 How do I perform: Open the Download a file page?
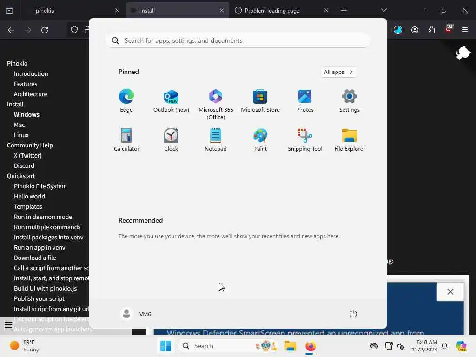[35, 258]
